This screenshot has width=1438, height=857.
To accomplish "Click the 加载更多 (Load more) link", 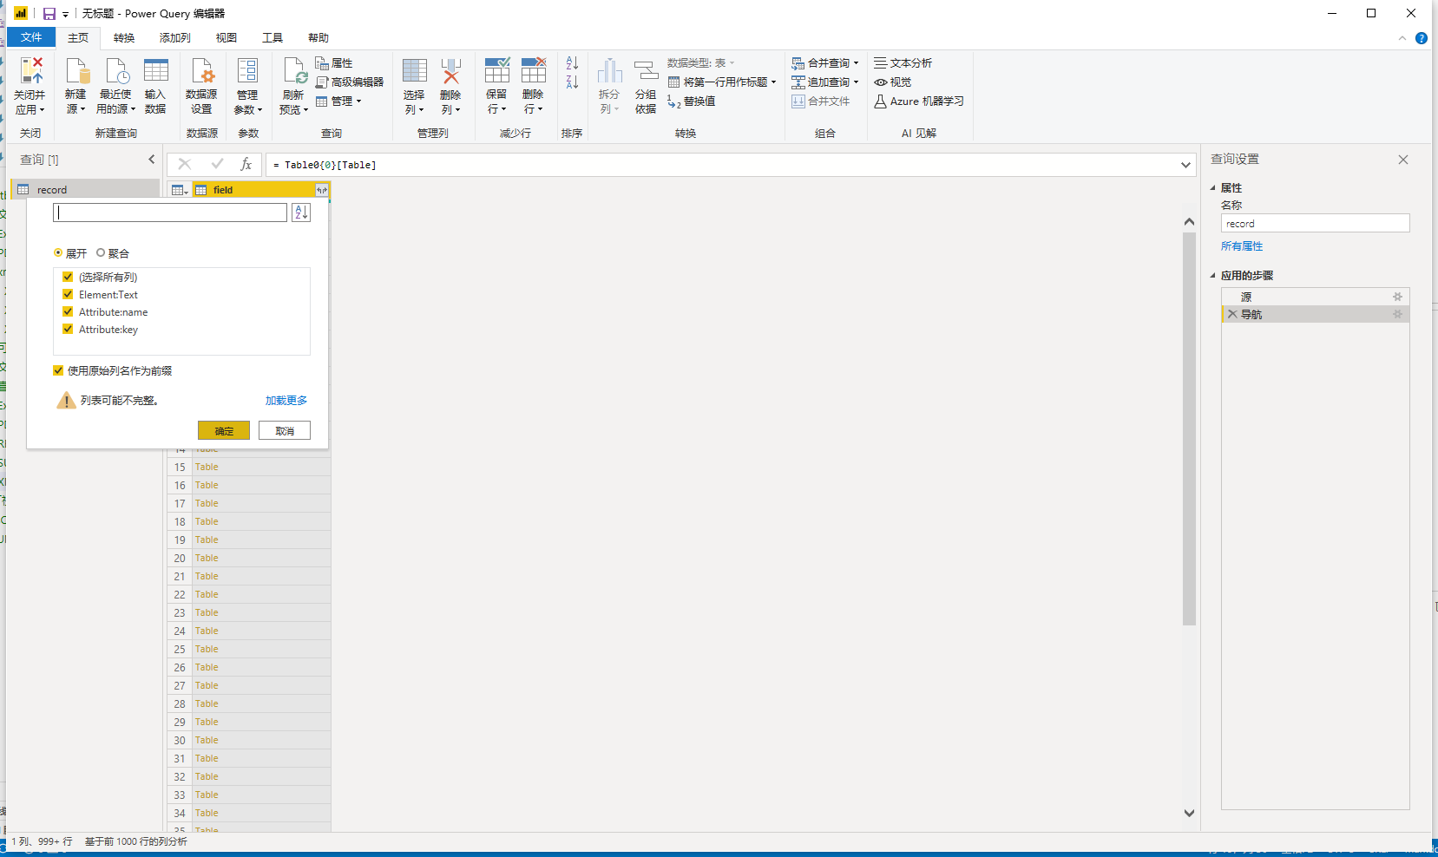I will [286, 401].
